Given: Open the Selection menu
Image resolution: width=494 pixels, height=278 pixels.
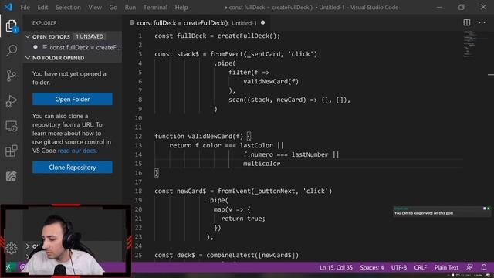Looking at the screenshot, I should click(x=68, y=7).
